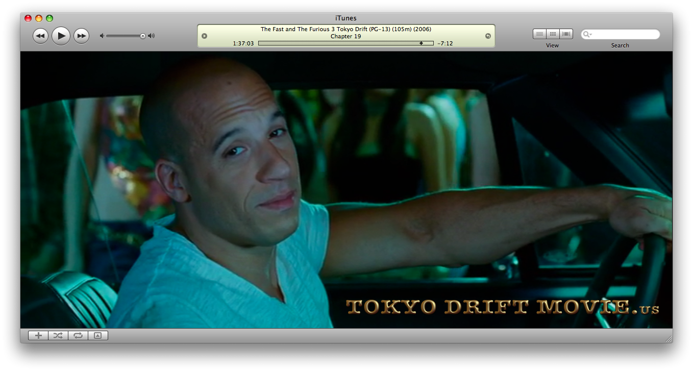Toggle repeat mode

(x=78, y=335)
